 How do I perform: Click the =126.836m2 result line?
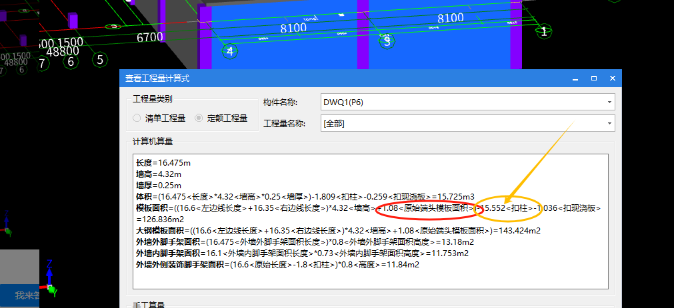click(160, 220)
